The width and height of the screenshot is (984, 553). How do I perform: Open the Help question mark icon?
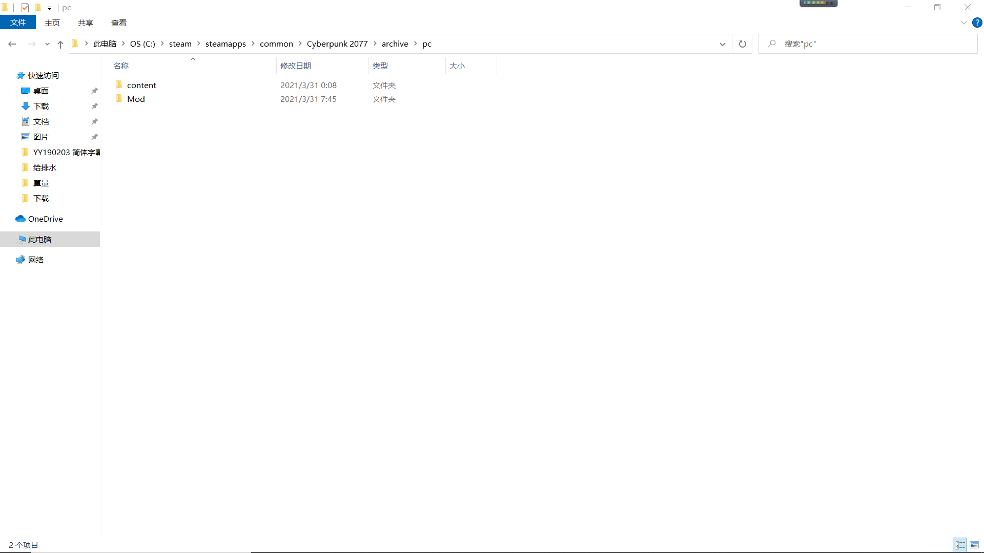977,23
